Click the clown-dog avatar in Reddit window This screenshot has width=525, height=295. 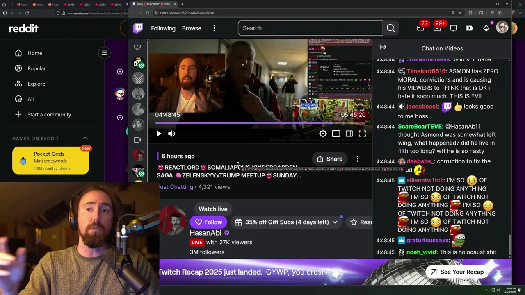point(120,94)
